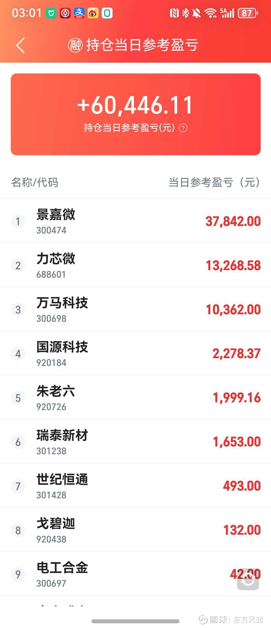The height and width of the screenshot is (628, 271).
Task: Tap the Wi-Fi status icon
Action: (x=211, y=13)
